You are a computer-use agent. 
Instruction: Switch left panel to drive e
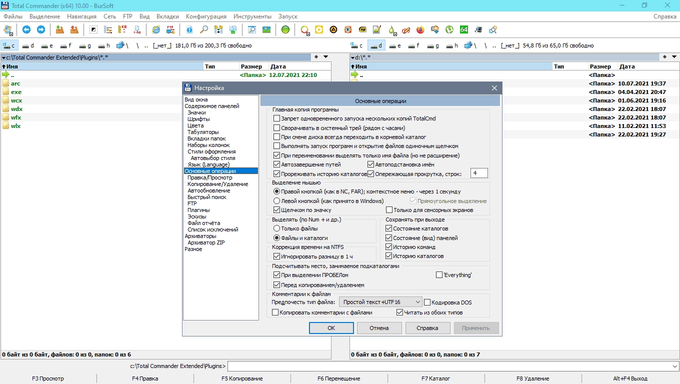pyautogui.click(x=46, y=45)
